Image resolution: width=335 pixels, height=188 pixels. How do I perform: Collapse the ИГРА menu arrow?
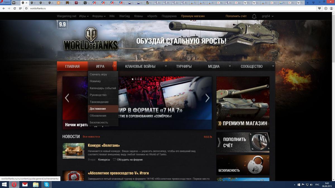click(115, 66)
